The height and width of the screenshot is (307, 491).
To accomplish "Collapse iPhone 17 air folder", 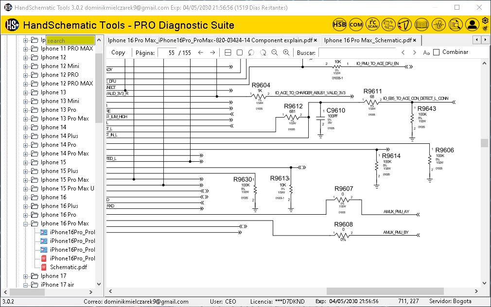I will (x=25, y=285).
